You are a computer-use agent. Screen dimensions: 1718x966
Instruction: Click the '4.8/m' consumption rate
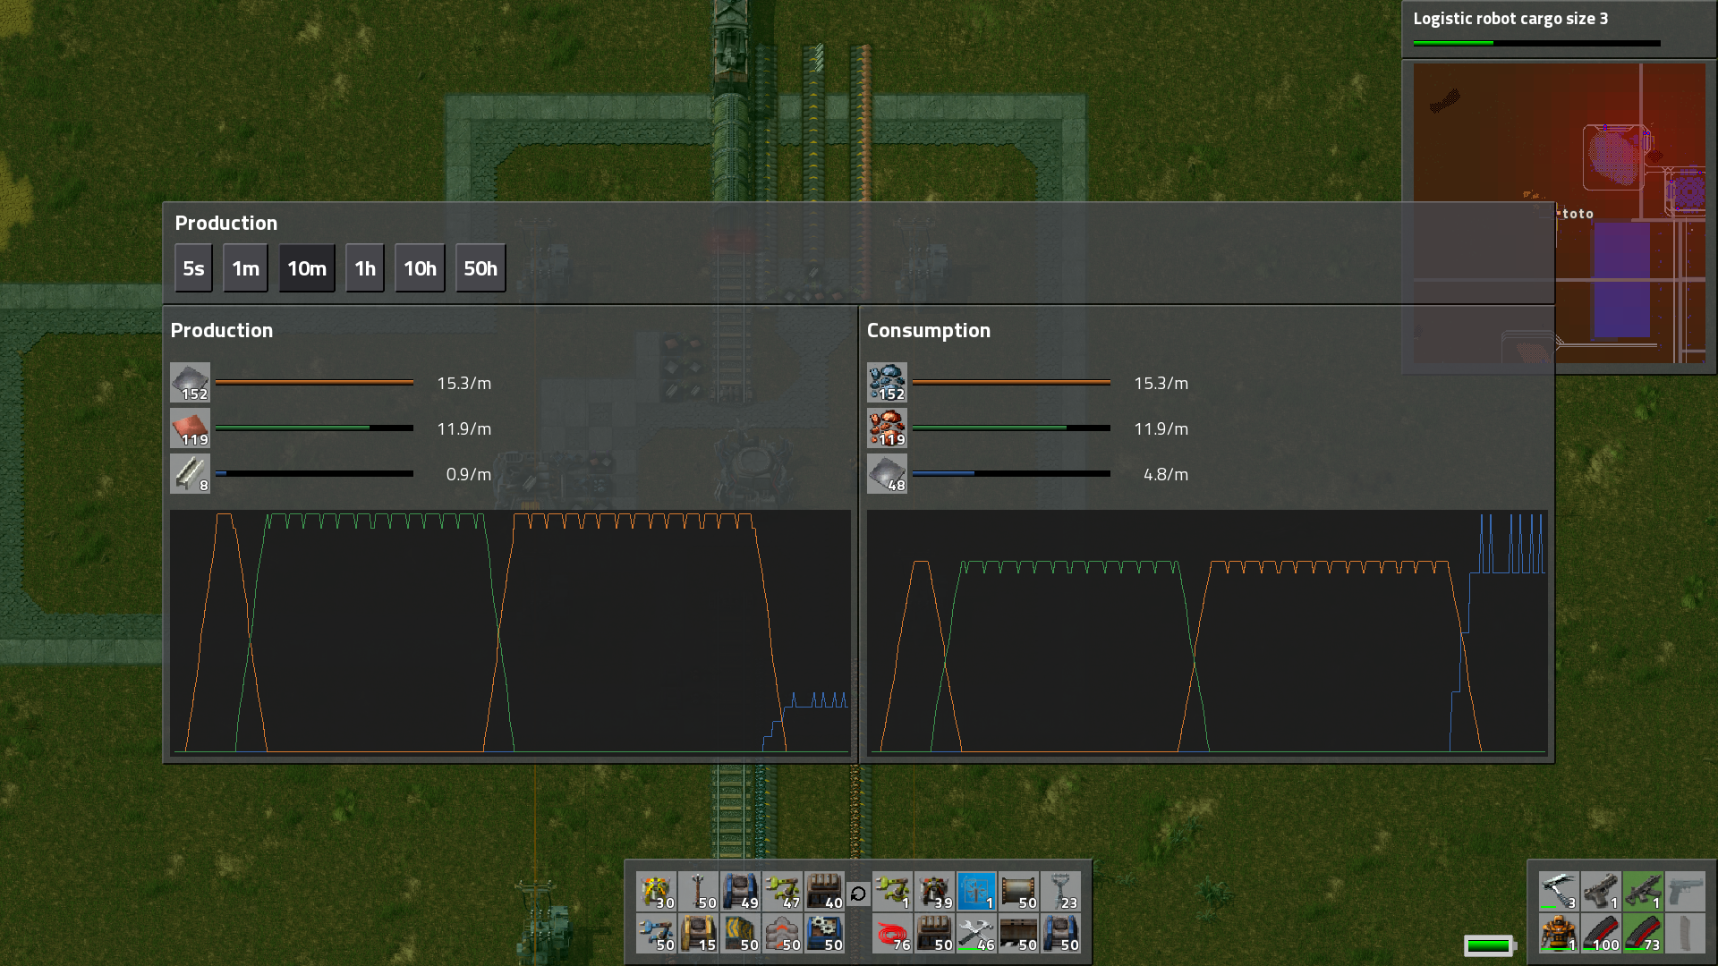coord(1166,474)
